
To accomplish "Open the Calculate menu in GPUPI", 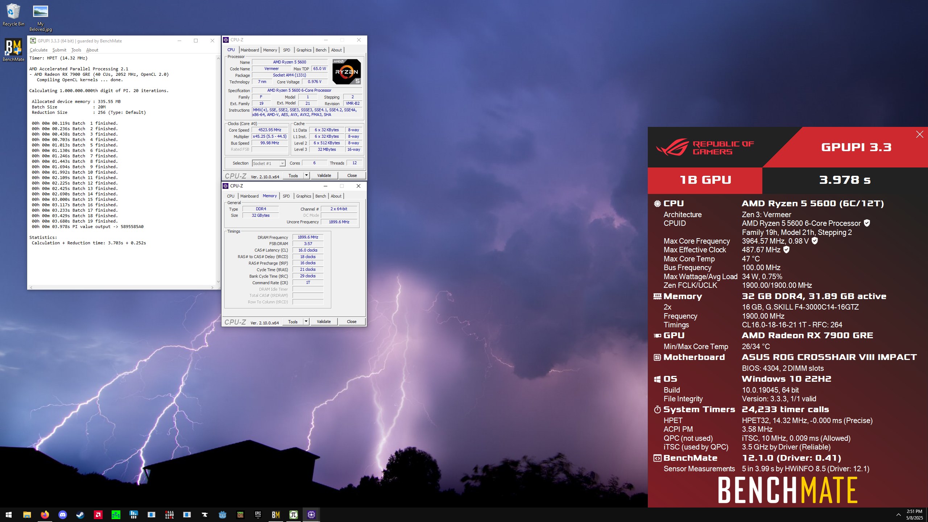I will pos(38,50).
